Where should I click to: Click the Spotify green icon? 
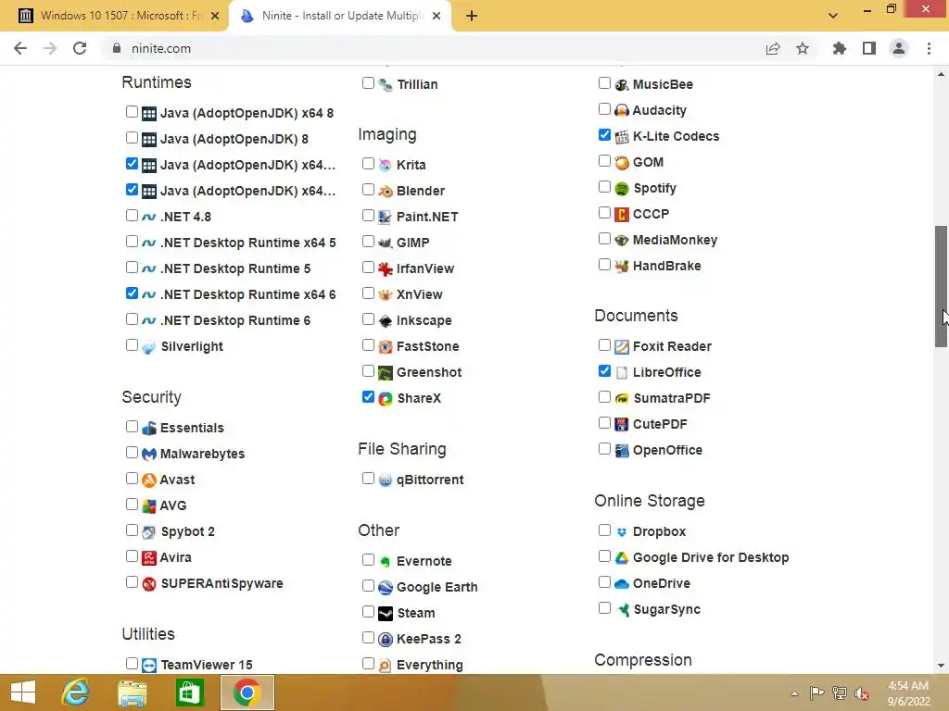[x=622, y=189]
